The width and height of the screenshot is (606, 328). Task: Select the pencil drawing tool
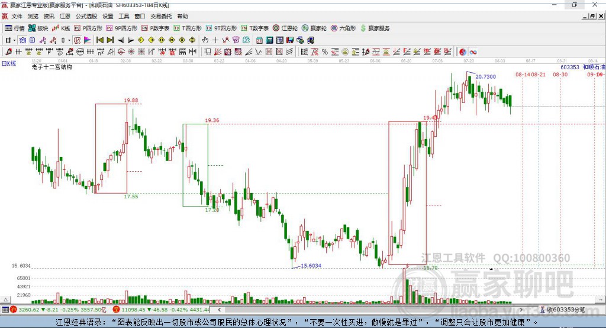[8, 52]
